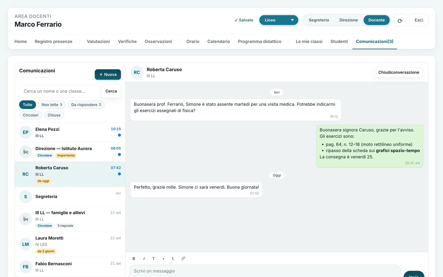Screen dimensions: 443x277
Task: Open Comunicazioni(3) tab
Action: pos(375,42)
